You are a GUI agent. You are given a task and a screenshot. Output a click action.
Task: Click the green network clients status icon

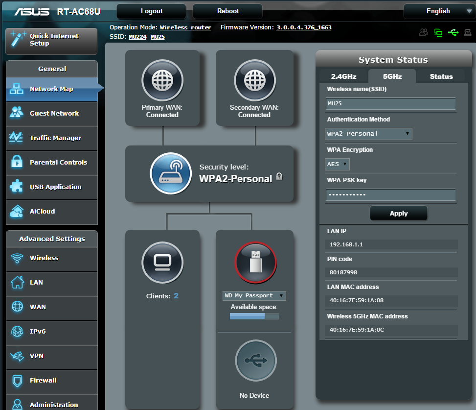438,32
